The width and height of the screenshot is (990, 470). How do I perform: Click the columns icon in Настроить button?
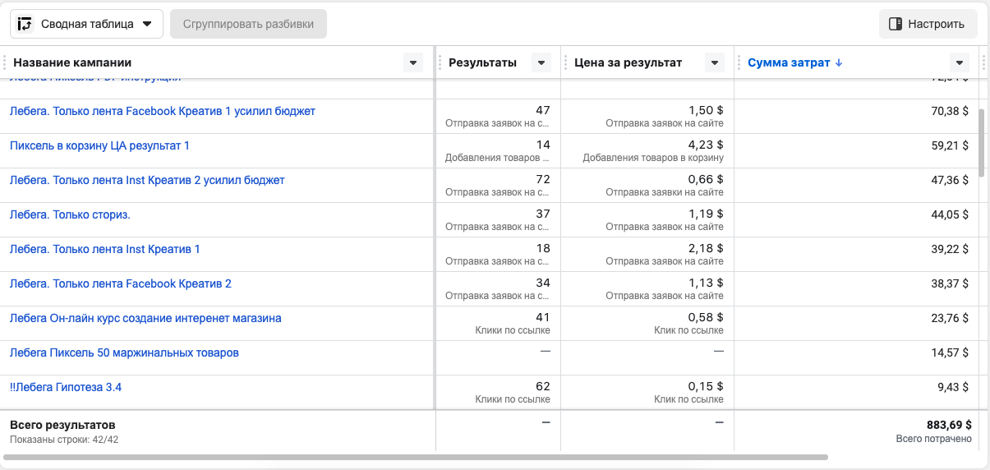tap(896, 24)
